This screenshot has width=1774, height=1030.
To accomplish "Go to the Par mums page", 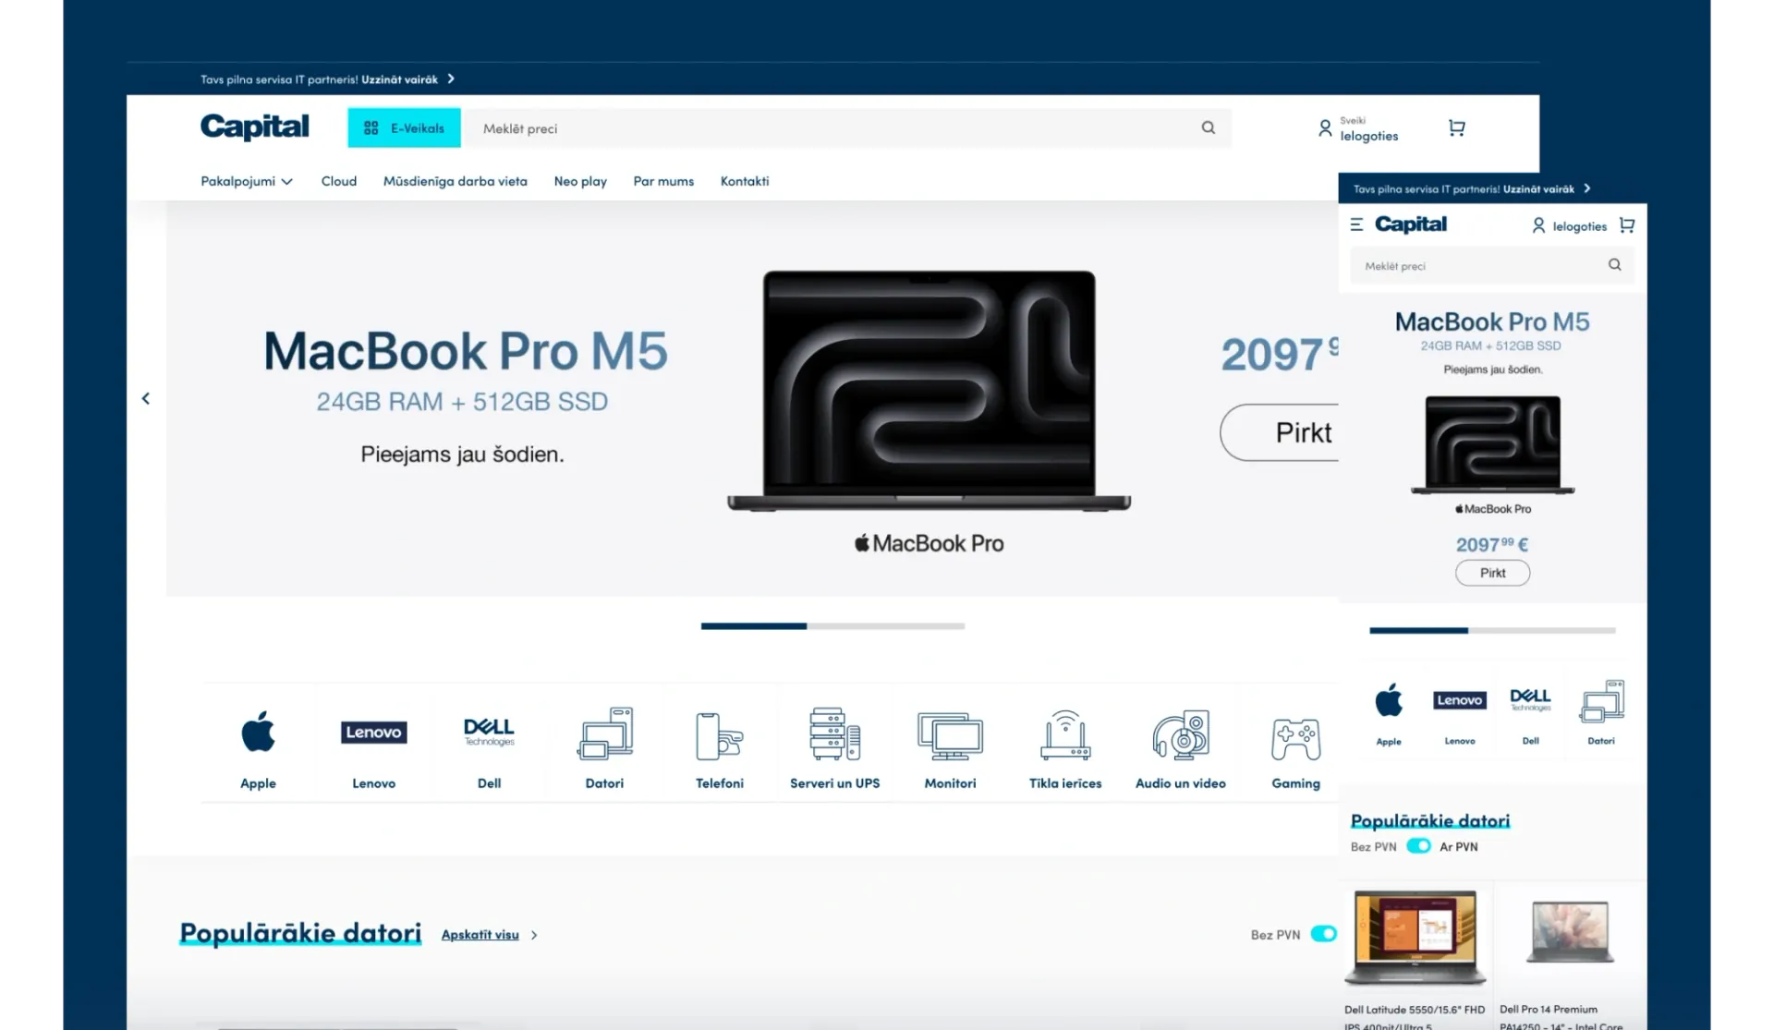I will pyautogui.click(x=663, y=181).
